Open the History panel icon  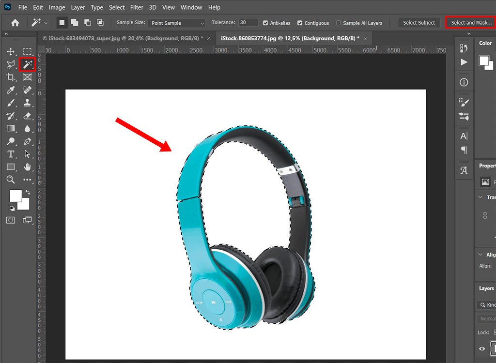[x=464, y=48]
